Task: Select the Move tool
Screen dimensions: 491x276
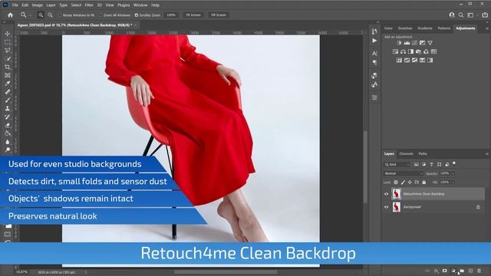Action: click(8, 34)
